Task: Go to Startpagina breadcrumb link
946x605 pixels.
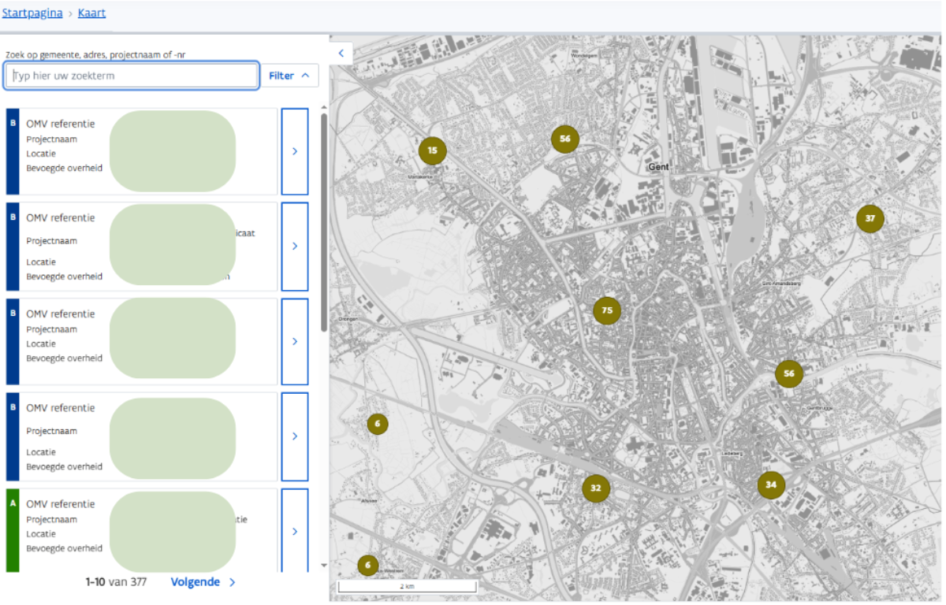Action: pyautogui.click(x=32, y=13)
